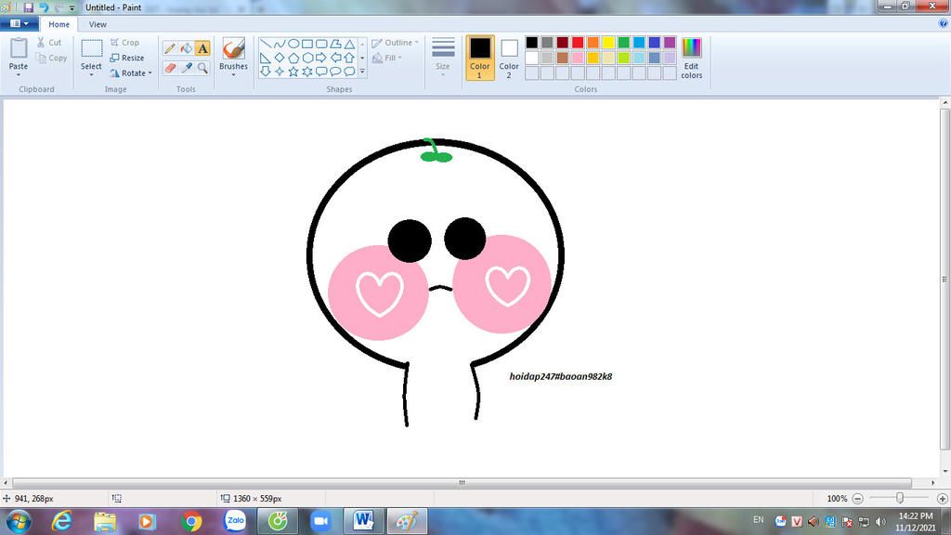The height and width of the screenshot is (535, 951).
Task: Choose the Curve shape
Action: [x=280, y=44]
